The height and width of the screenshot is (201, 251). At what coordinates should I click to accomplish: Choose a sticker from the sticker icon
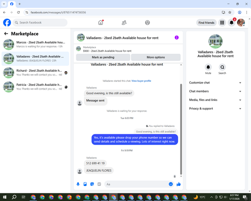(x=92, y=184)
